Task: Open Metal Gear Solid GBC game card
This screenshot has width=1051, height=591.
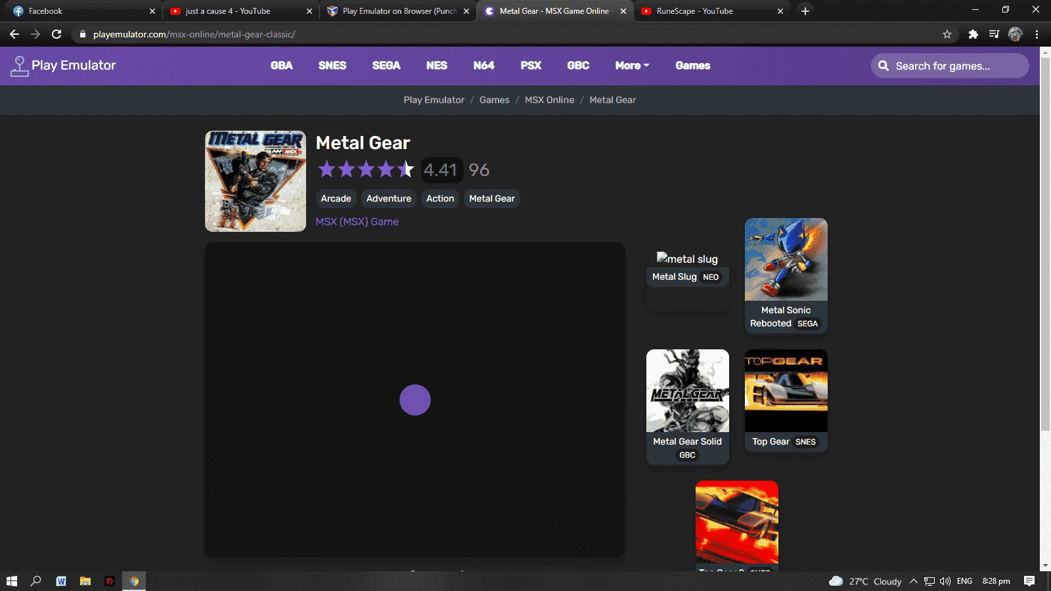Action: (x=687, y=406)
